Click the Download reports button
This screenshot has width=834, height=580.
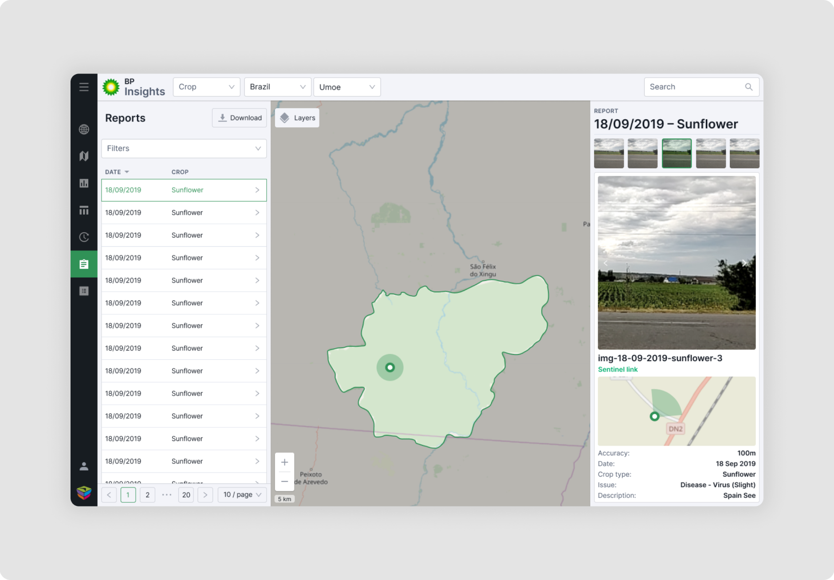point(239,118)
